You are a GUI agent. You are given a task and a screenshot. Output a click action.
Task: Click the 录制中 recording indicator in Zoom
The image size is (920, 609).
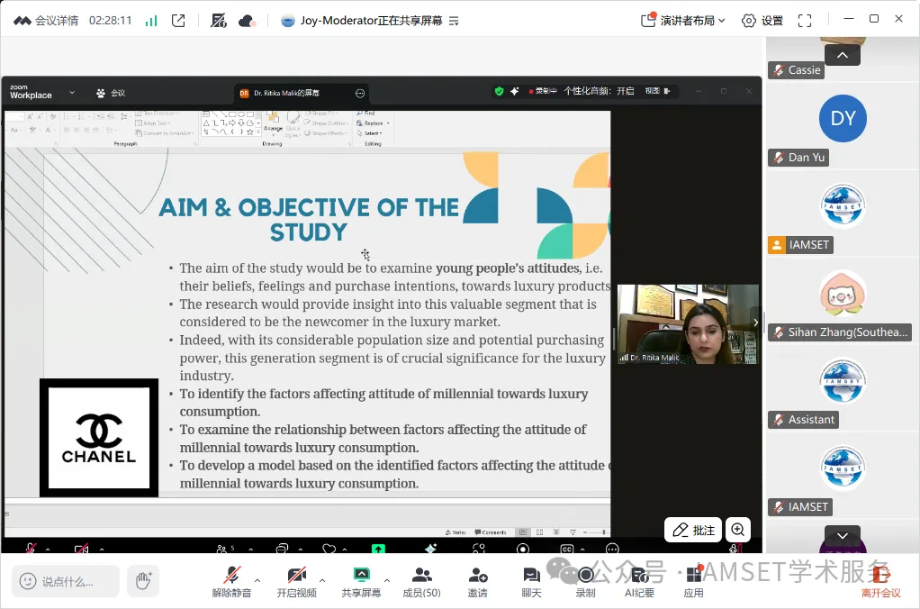click(x=543, y=91)
